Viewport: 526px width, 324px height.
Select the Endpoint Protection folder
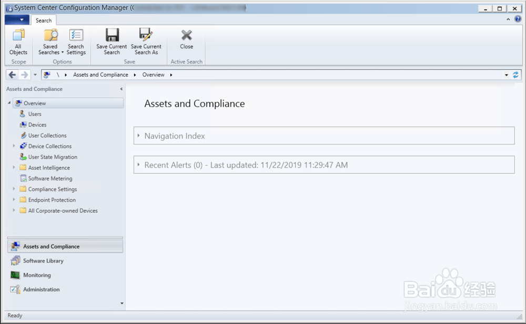click(x=52, y=200)
